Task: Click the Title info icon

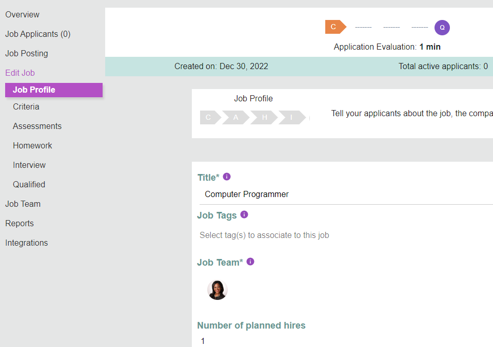Action: 227,177
